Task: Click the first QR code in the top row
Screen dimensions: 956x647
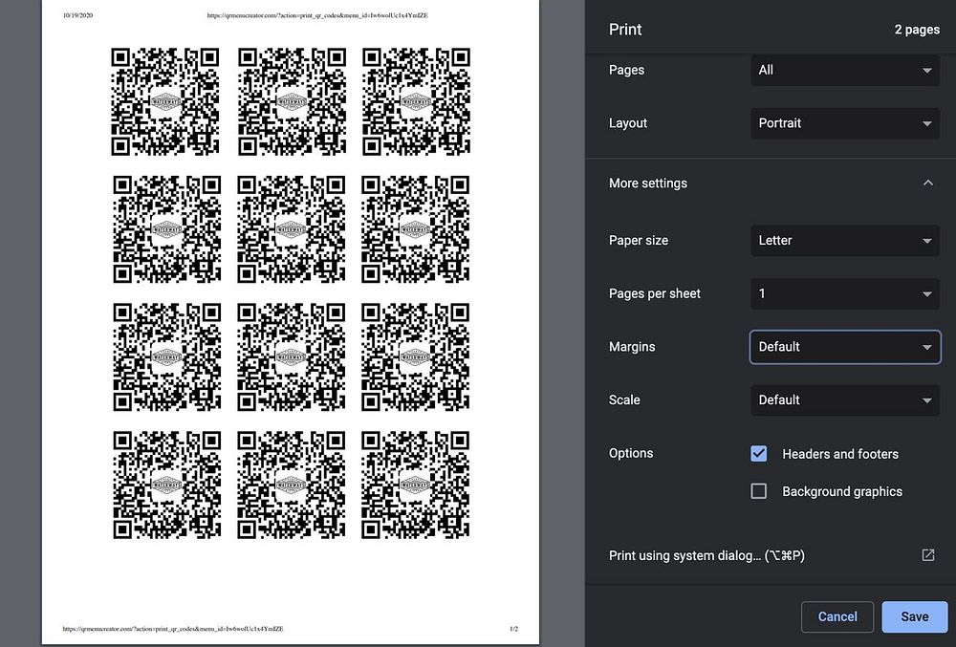Action: click(165, 101)
